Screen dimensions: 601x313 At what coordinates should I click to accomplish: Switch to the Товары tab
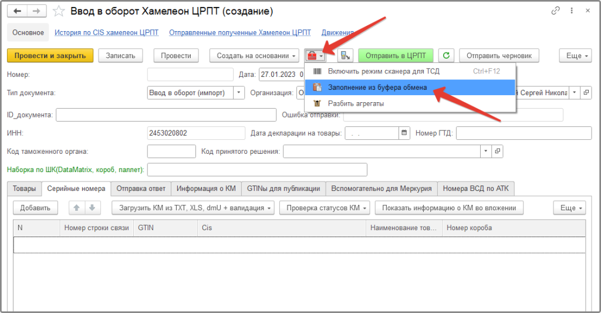pyautogui.click(x=24, y=189)
